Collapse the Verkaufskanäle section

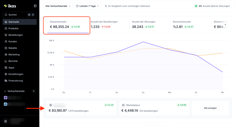click(x=5, y=91)
